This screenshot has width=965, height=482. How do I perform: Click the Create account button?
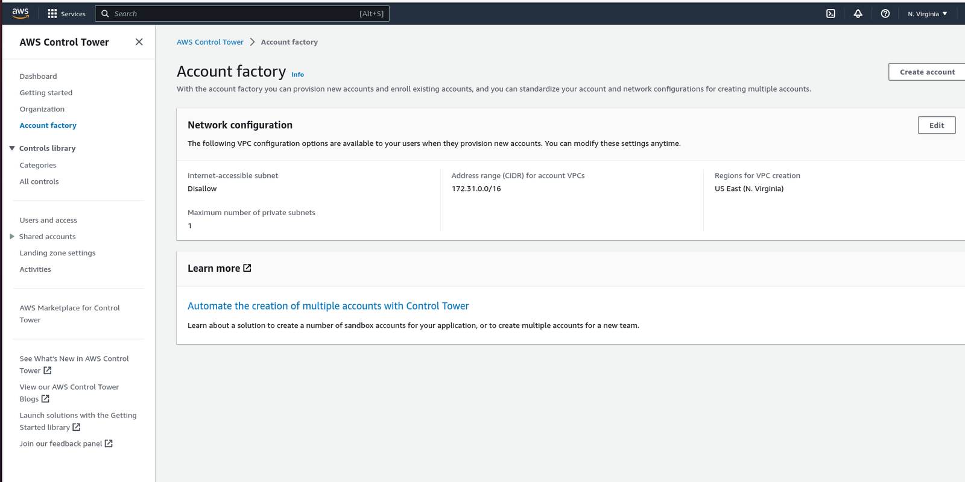click(926, 72)
